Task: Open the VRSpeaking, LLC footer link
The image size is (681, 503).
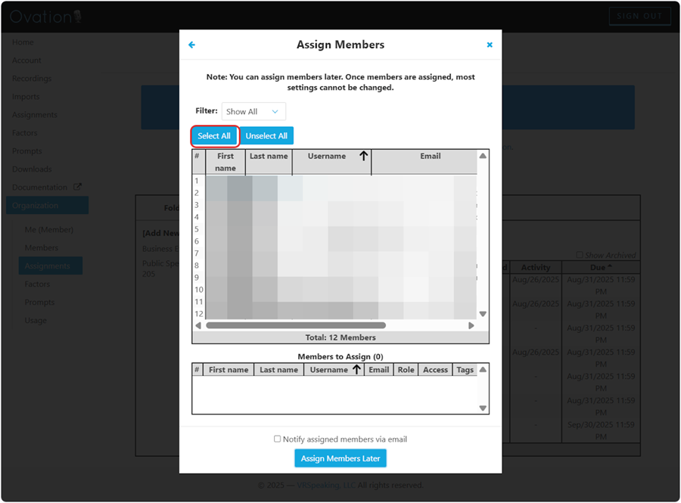Action: (x=326, y=485)
